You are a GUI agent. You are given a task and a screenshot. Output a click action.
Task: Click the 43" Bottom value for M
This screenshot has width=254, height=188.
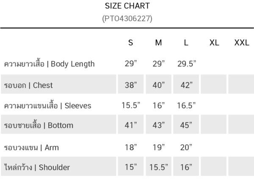[159, 125]
